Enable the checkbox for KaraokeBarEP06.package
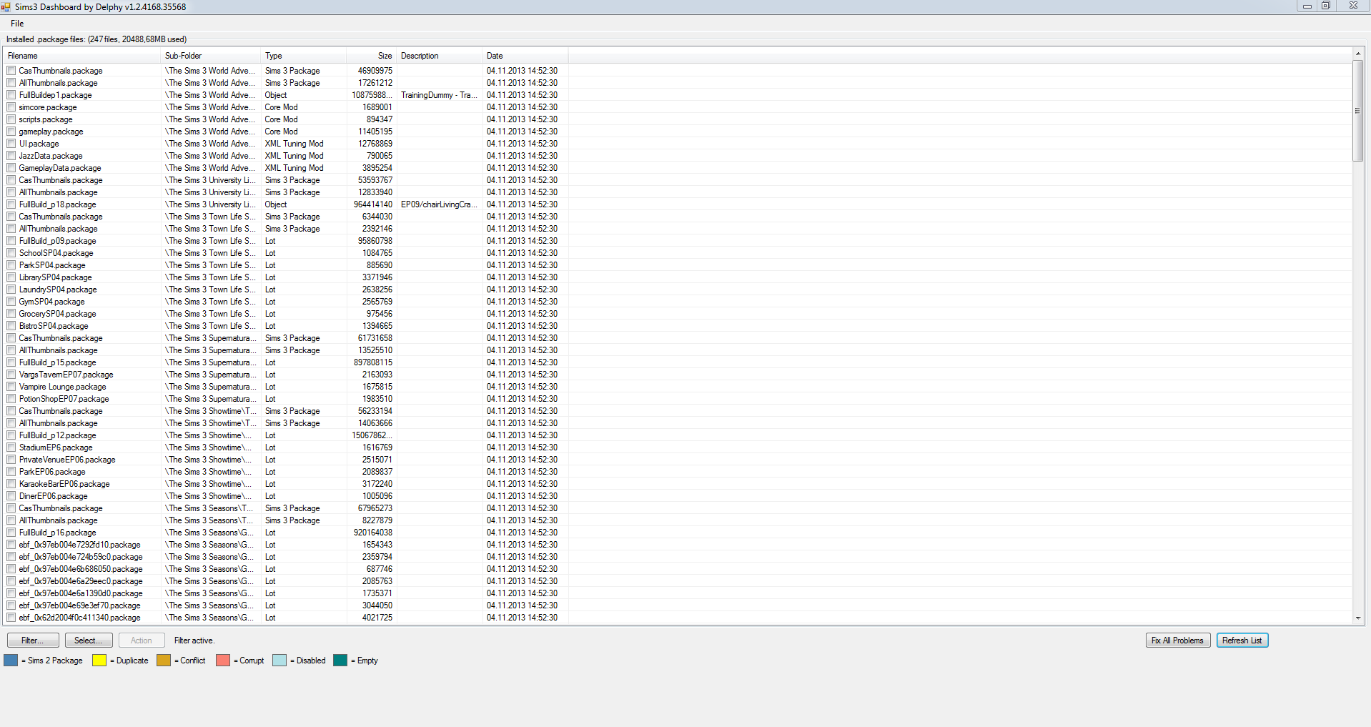1371x727 pixels. (x=11, y=484)
